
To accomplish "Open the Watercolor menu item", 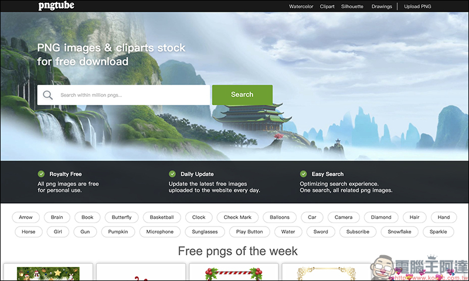I will 301,6.
